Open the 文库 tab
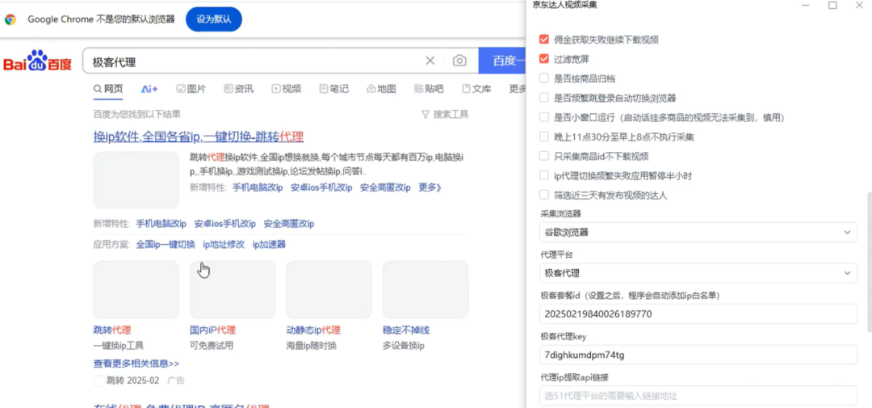 click(x=476, y=89)
